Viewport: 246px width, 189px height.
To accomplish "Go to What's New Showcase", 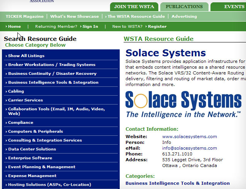I will pos(75,16).
